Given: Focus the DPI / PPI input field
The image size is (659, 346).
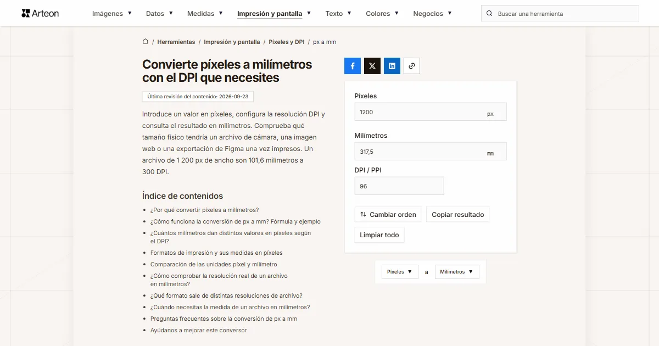Looking at the screenshot, I should 399,186.
